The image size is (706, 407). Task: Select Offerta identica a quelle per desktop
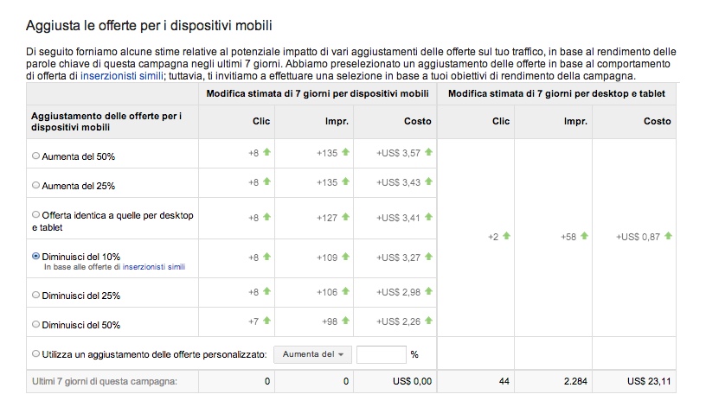tap(35, 214)
